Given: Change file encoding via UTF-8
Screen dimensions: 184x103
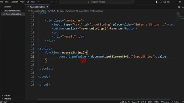Looking at the screenshot, I should tap(143, 102).
